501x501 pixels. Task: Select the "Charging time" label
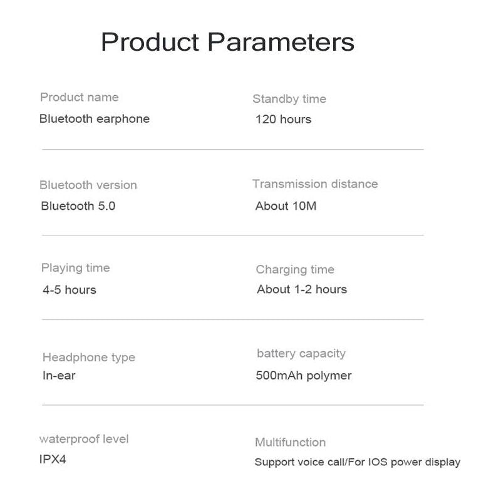click(x=295, y=270)
